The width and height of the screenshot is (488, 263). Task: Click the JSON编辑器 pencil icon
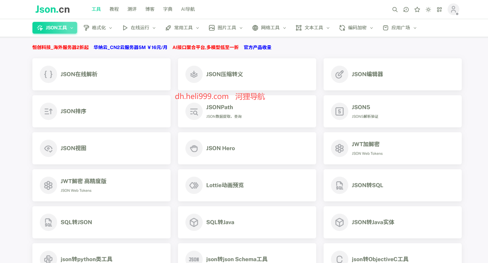point(340,74)
